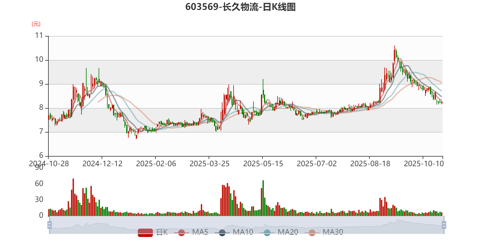
Task: Click the 2024-10-28 date label
Action: point(49,164)
